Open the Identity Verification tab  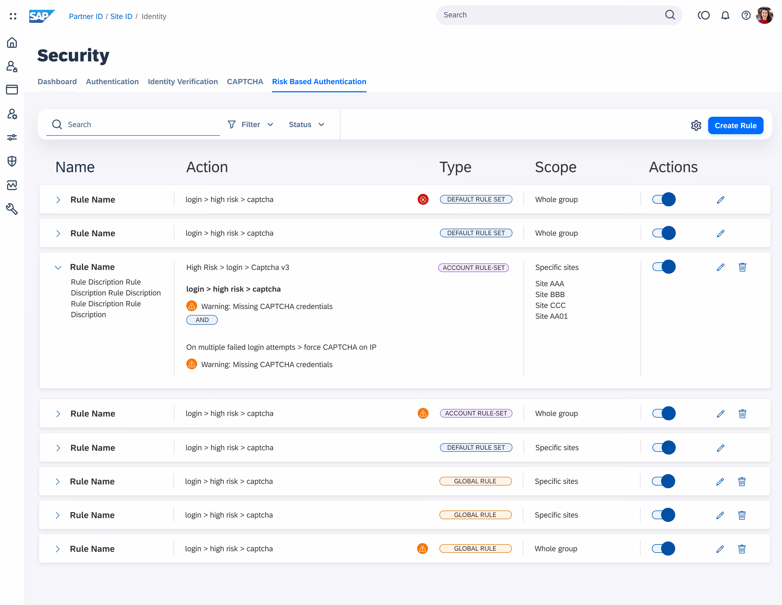[183, 82]
